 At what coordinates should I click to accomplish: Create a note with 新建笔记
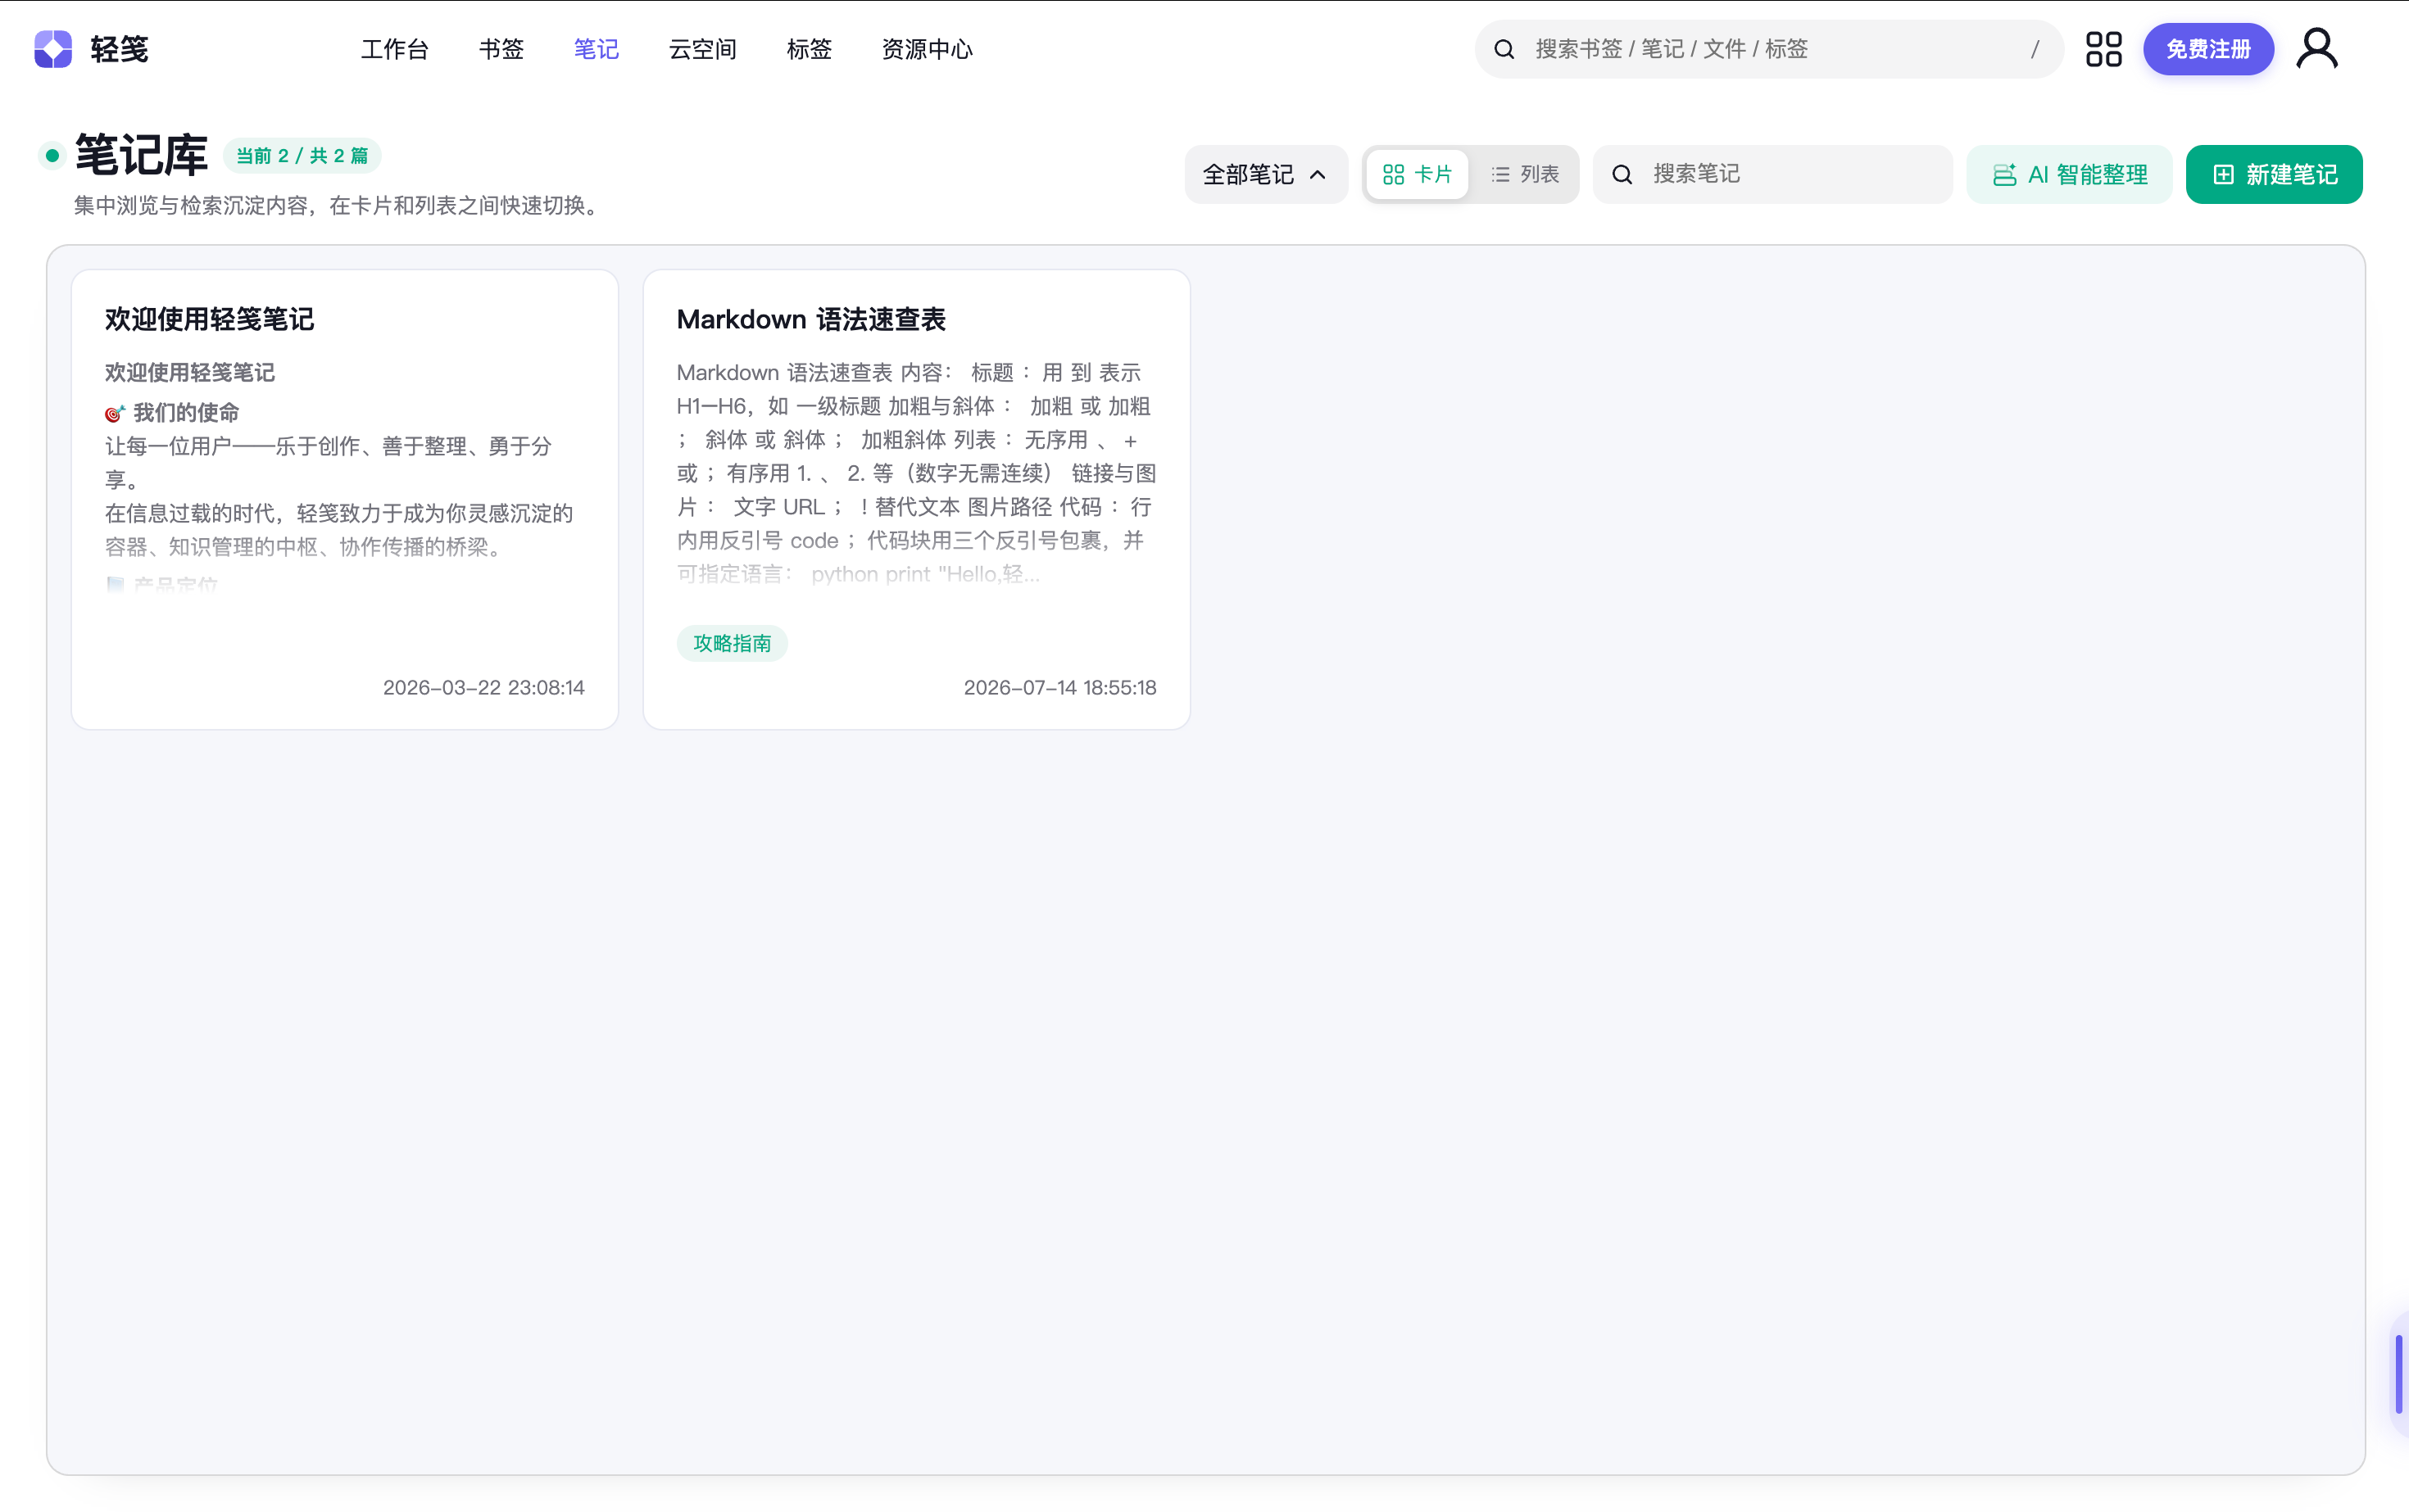pos(2273,175)
